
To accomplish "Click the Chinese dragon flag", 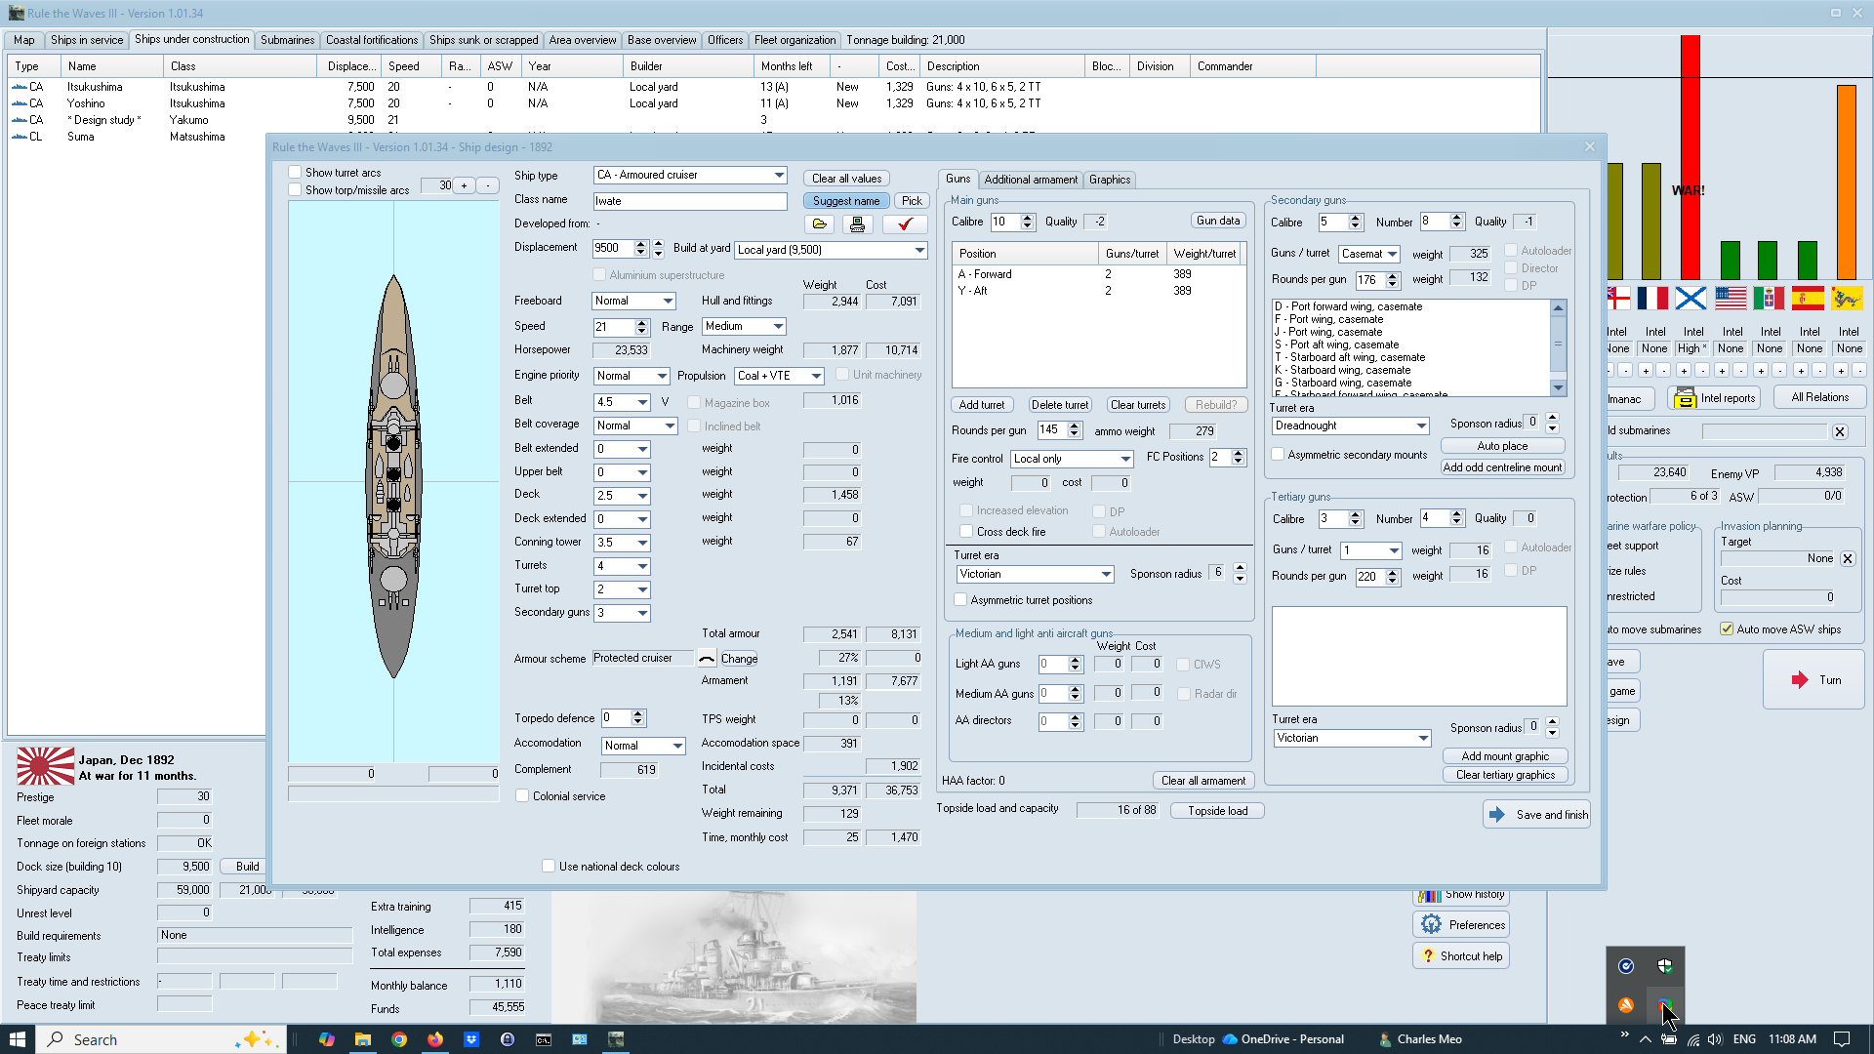I will pyautogui.click(x=1846, y=299).
